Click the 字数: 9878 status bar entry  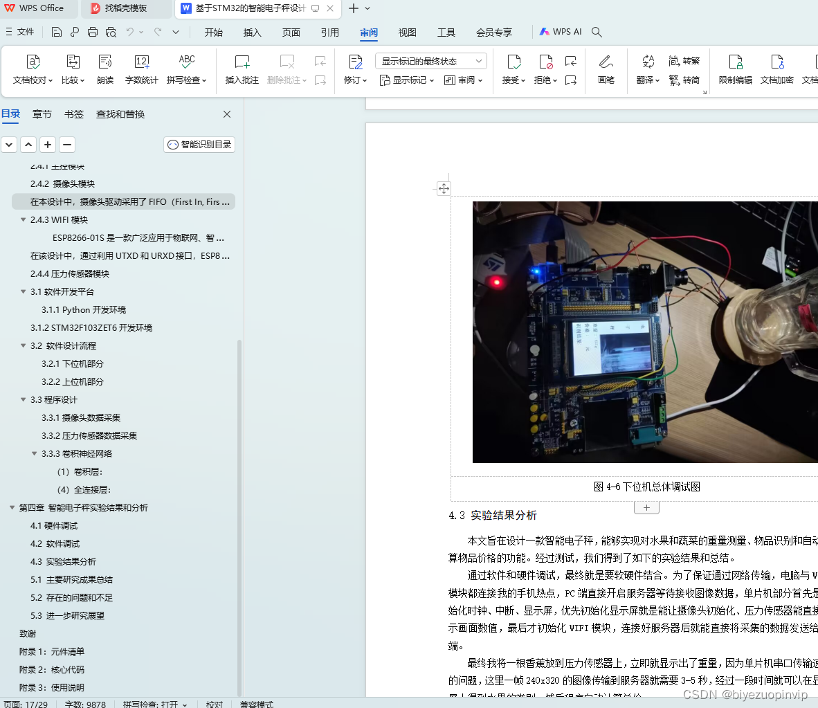pyautogui.click(x=85, y=705)
